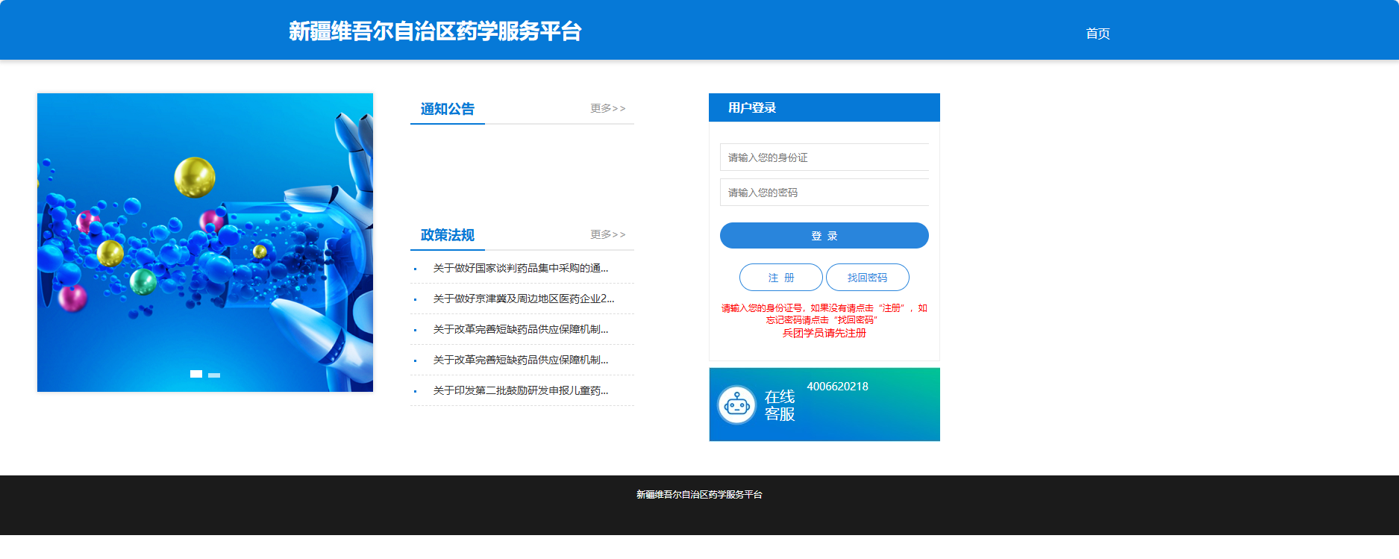Viewport: 1399px width, 559px height.
Task: Open 更多>> next to 通知公告
Action: [x=608, y=108]
